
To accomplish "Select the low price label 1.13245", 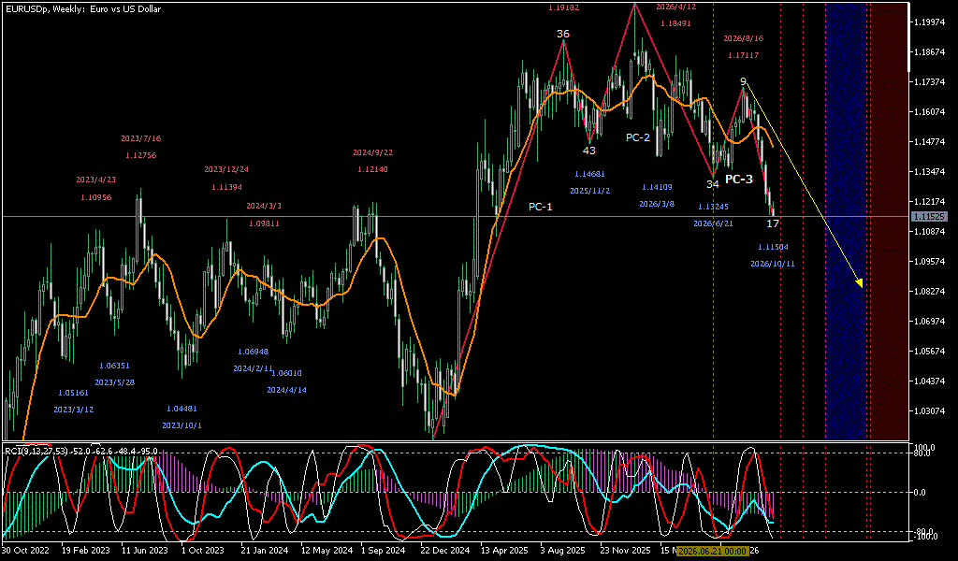I will point(713,207).
